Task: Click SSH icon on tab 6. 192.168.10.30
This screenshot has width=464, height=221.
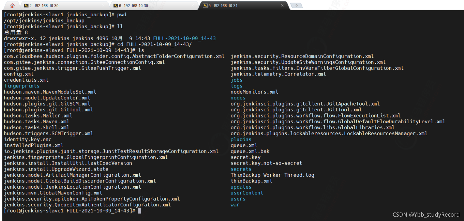Action: (x=116, y=6)
